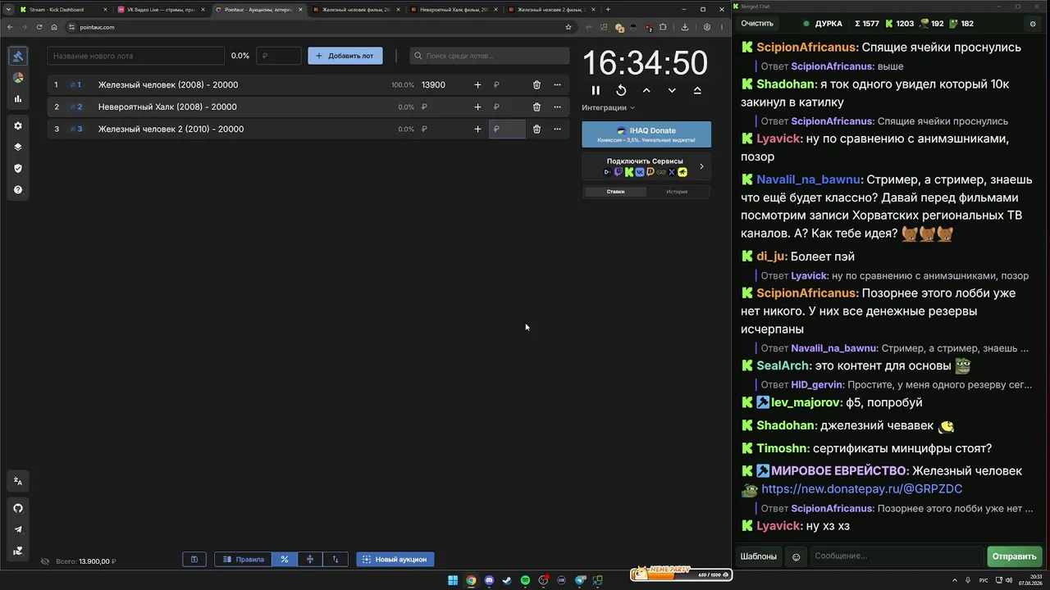Increase timer with the up chevron
The width and height of the screenshot is (1050, 590).
[x=646, y=90]
